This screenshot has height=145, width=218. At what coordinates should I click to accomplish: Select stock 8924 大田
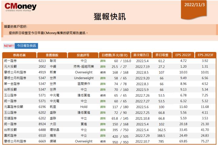coord(47,124)
